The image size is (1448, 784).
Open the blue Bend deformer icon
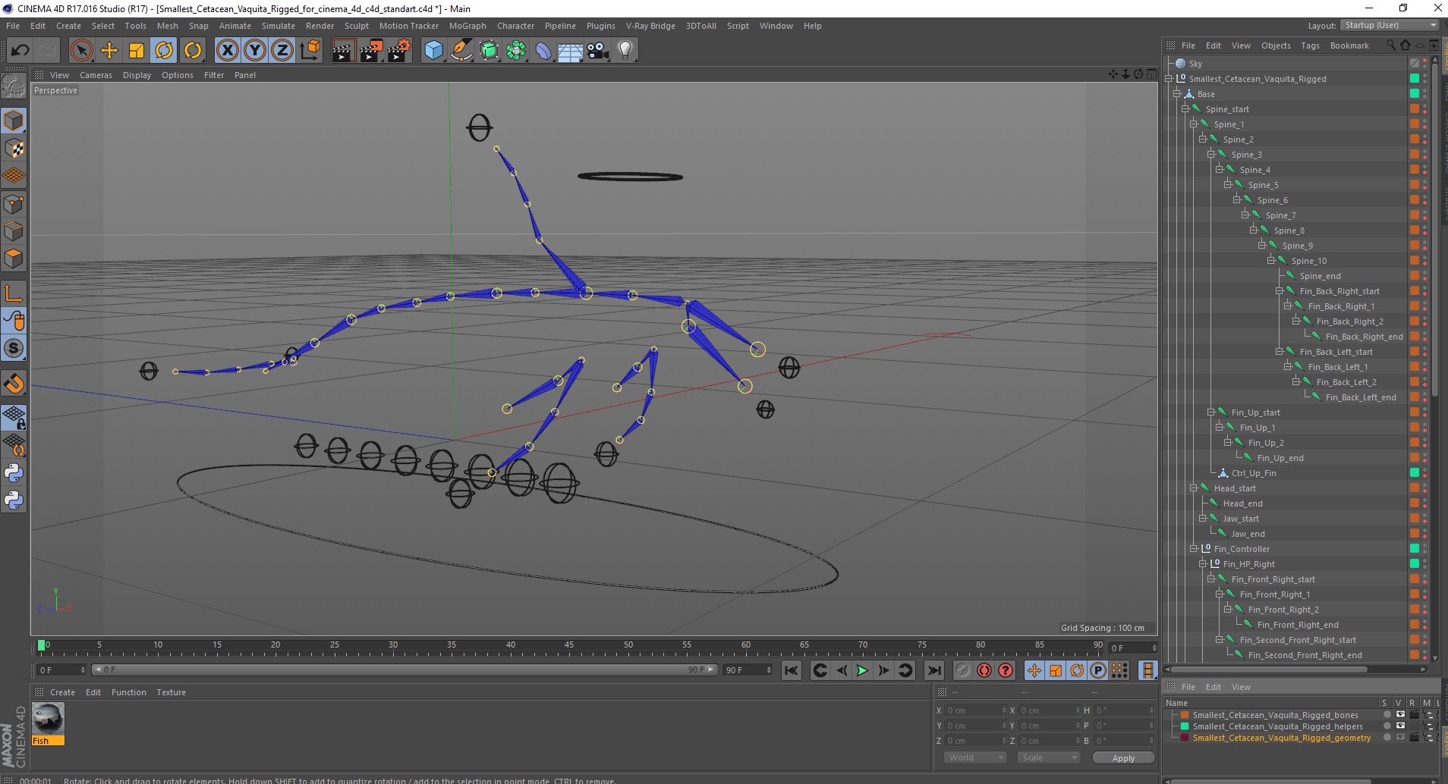(543, 50)
